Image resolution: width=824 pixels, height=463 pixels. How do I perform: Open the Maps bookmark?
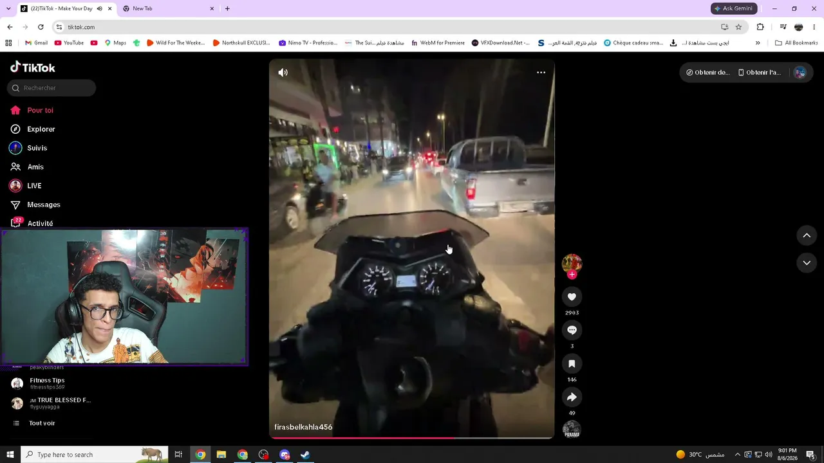point(115,43)
